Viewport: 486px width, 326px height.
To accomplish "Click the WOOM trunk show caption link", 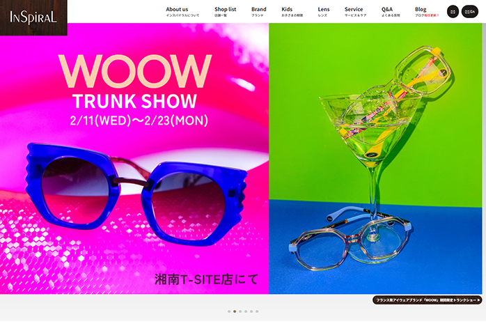I will pyautogui.click(x=428, y=300).
